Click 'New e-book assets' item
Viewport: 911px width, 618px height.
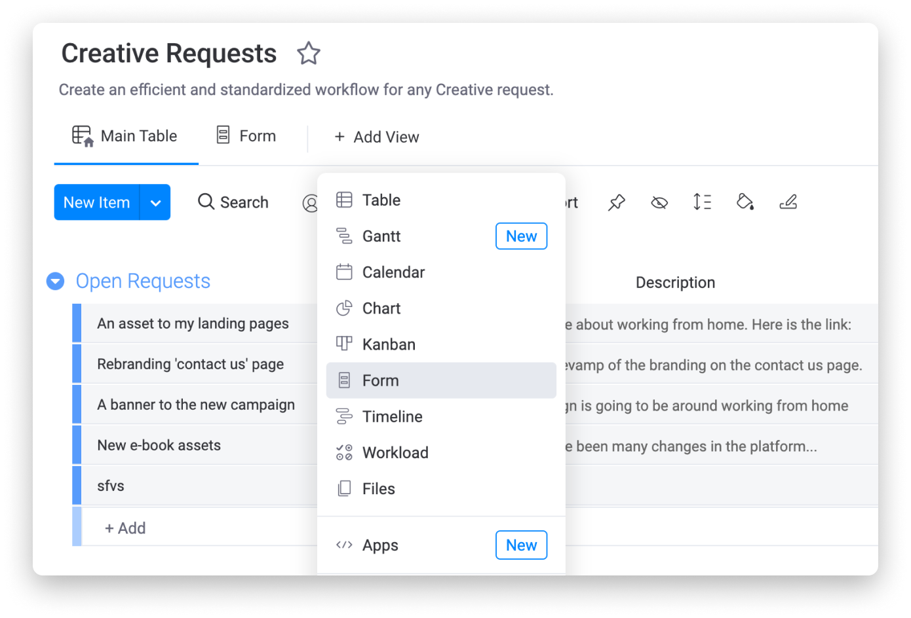[159, 445]
